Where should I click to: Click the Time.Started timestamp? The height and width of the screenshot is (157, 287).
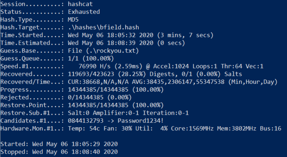point(111,35)
